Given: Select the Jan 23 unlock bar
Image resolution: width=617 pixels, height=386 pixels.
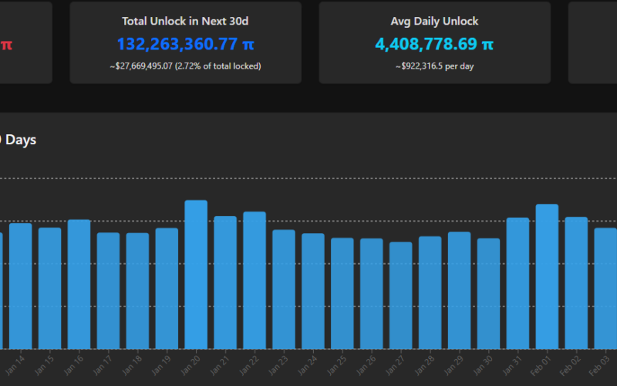Looking at the screenshot, I should pyautogui.click(x=284, y=289).
